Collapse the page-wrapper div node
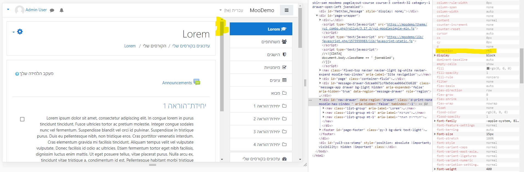 point(317,16)
